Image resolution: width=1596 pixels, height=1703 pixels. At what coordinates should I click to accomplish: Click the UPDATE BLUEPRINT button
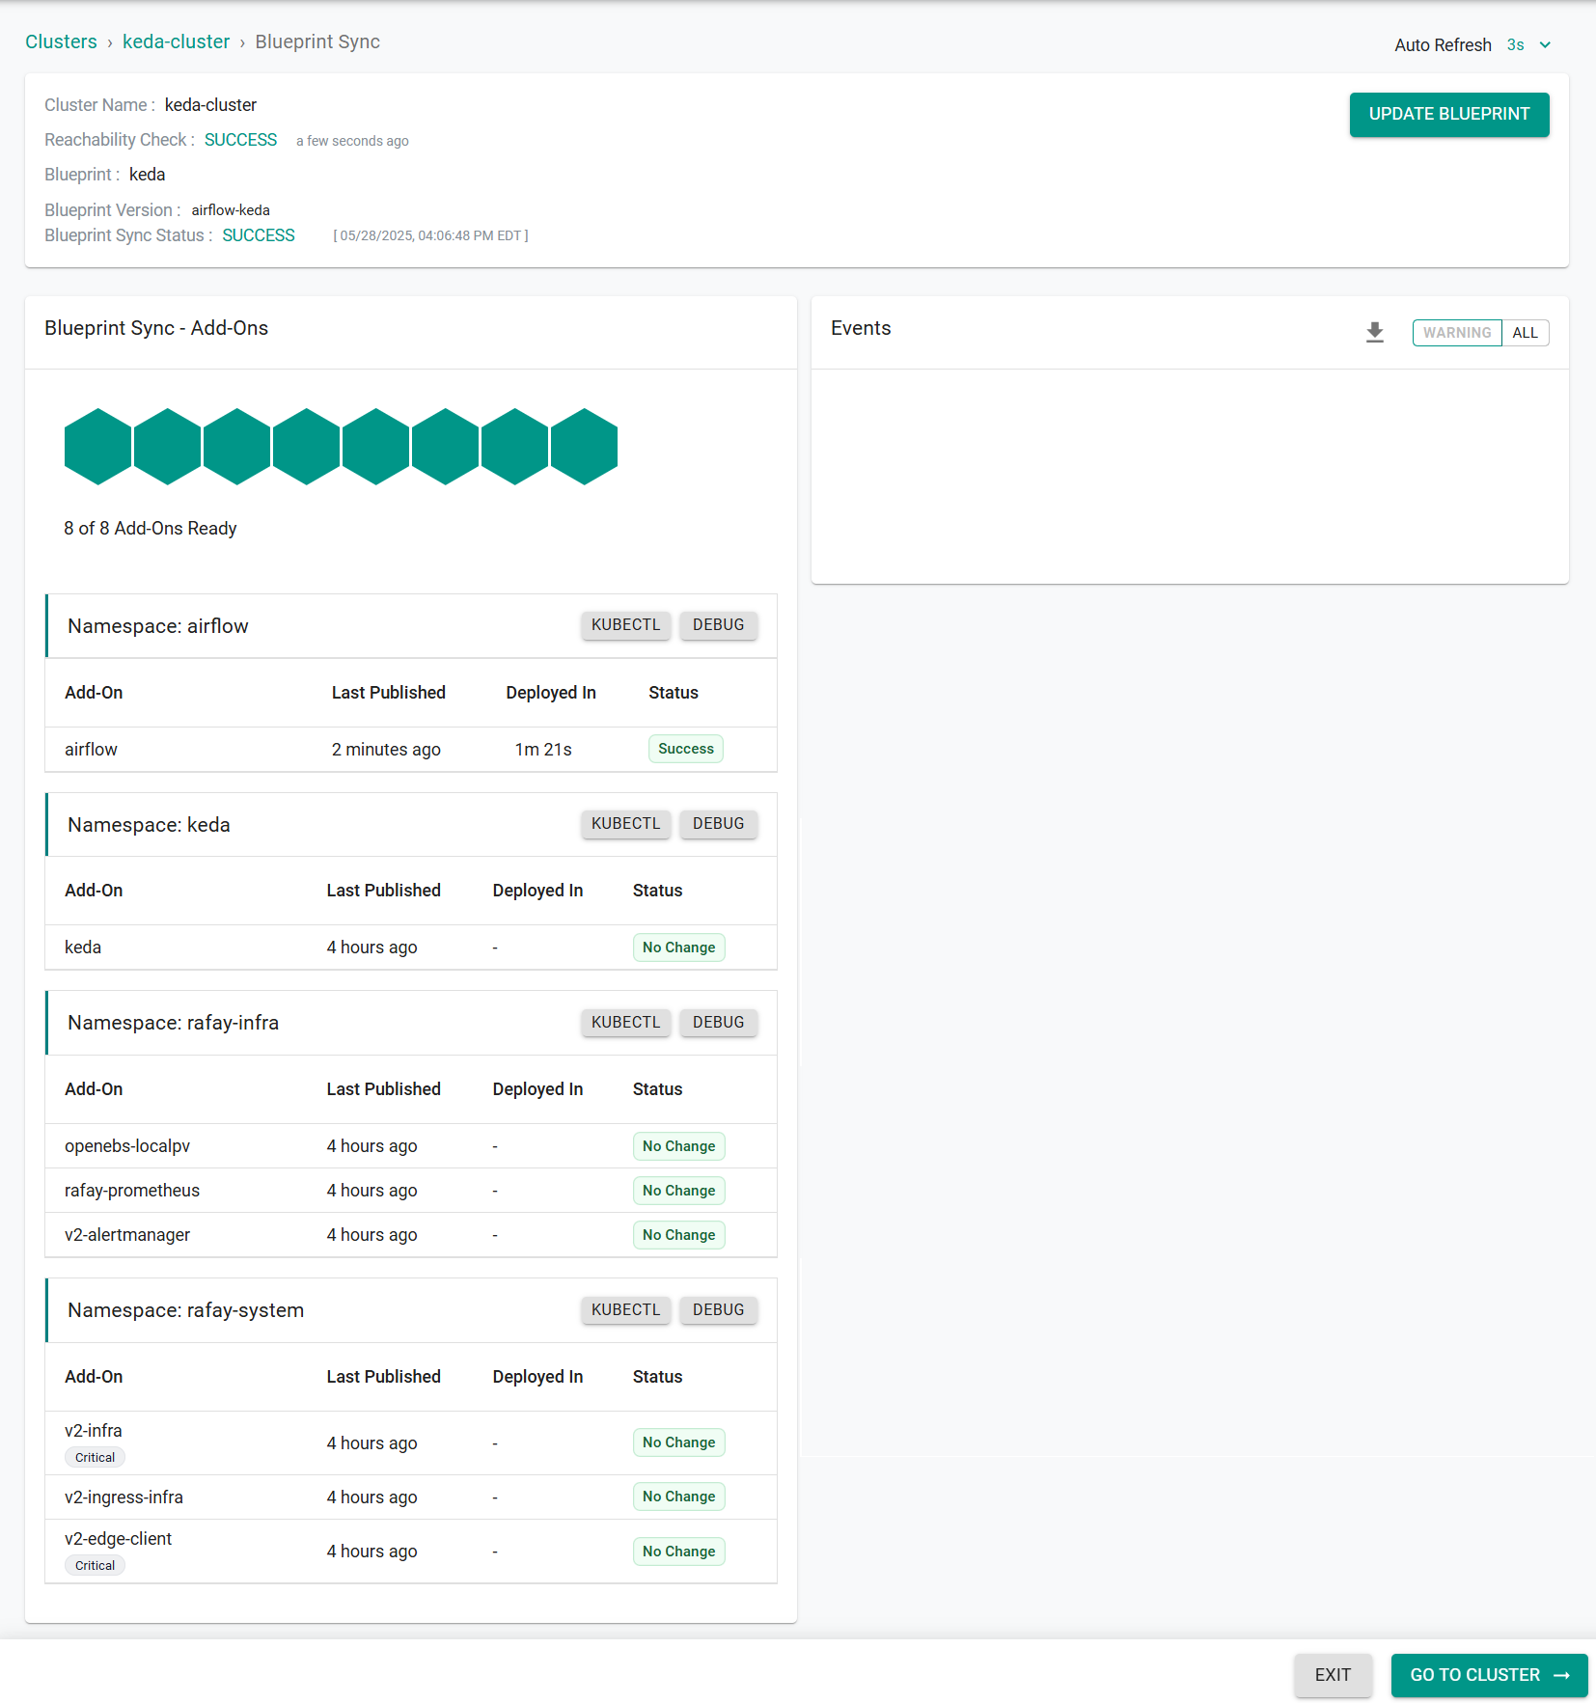tap(1449, 114)
